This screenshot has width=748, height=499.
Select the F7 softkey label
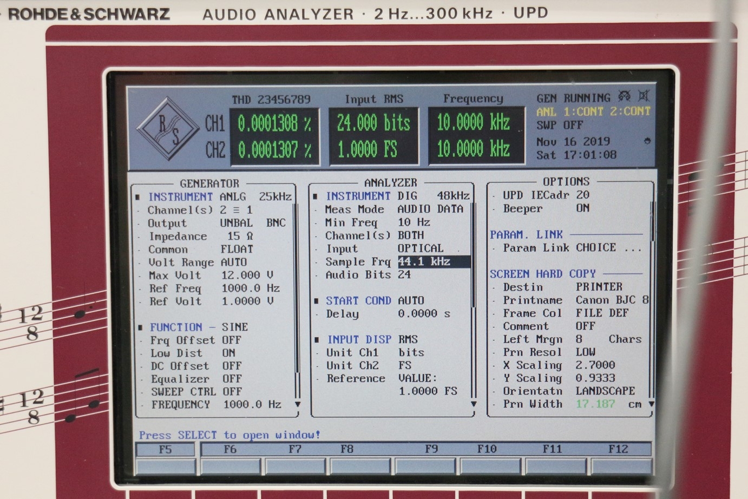click(295, 449)
